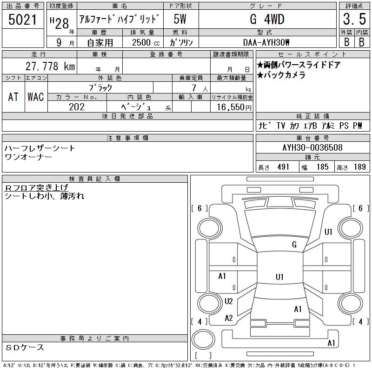Click the model code DAA-AYH30W

(266, 42)
